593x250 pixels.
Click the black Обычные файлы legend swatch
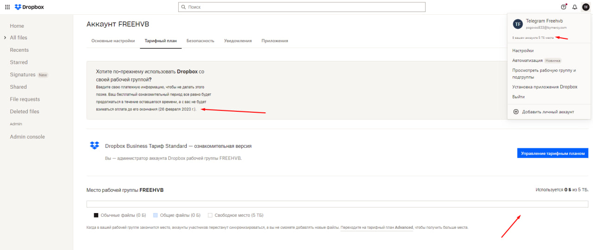pyautogui.click(x=96, y=215)
